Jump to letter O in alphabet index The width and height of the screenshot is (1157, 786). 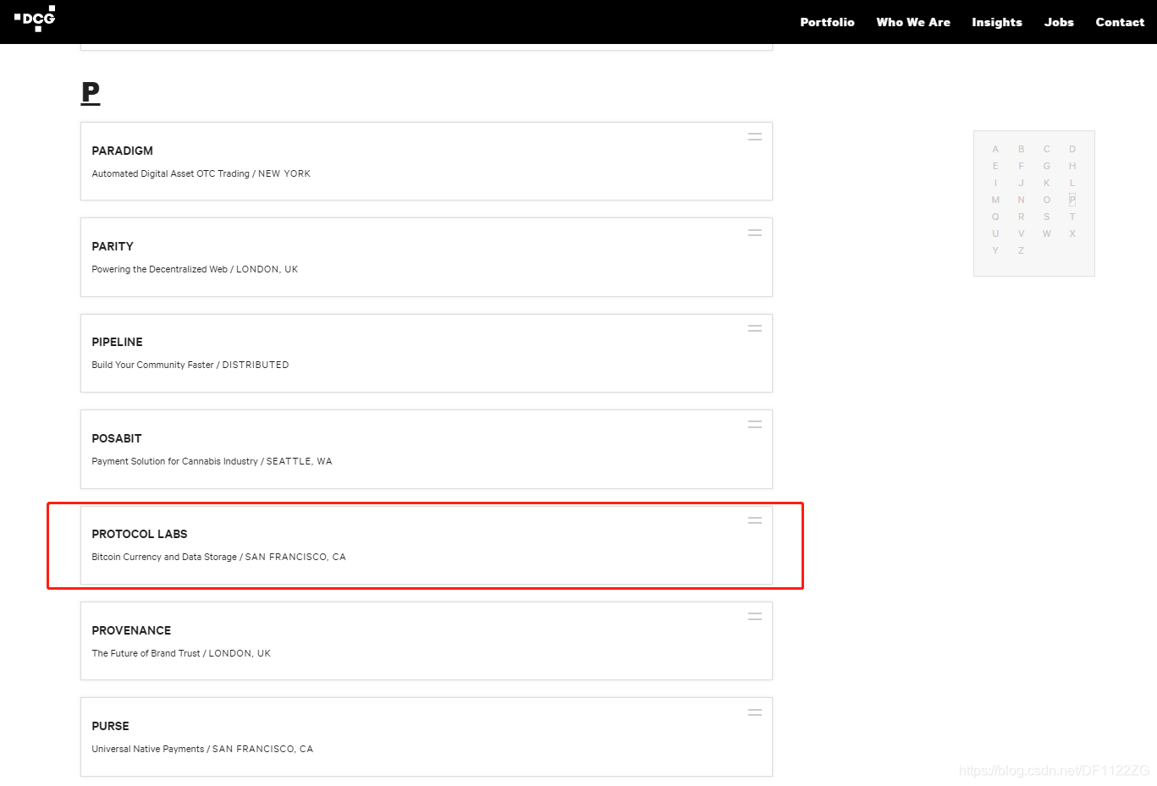[1046, 200]
